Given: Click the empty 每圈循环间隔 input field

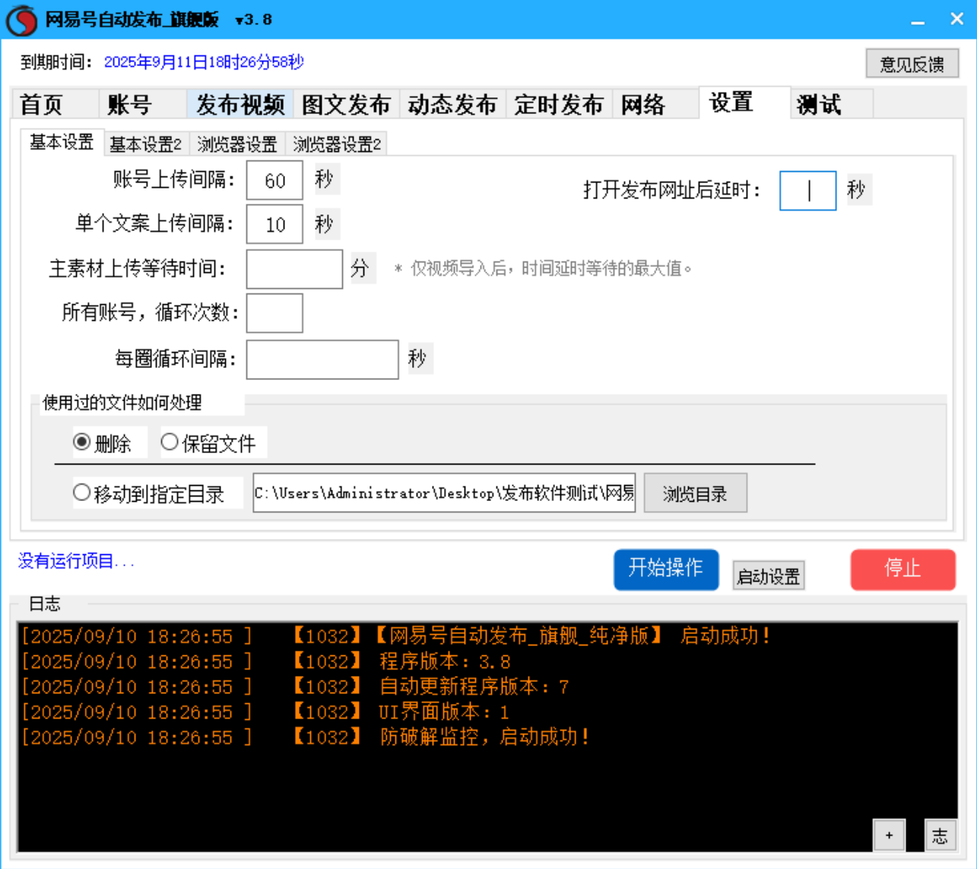Looking at the screenshot, I should 322,358.
